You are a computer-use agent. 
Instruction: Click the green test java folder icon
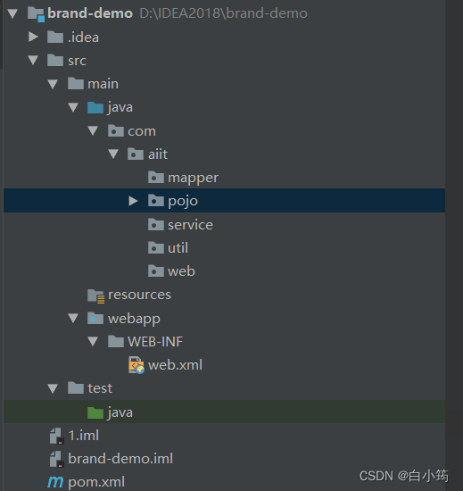pos(95,412)
